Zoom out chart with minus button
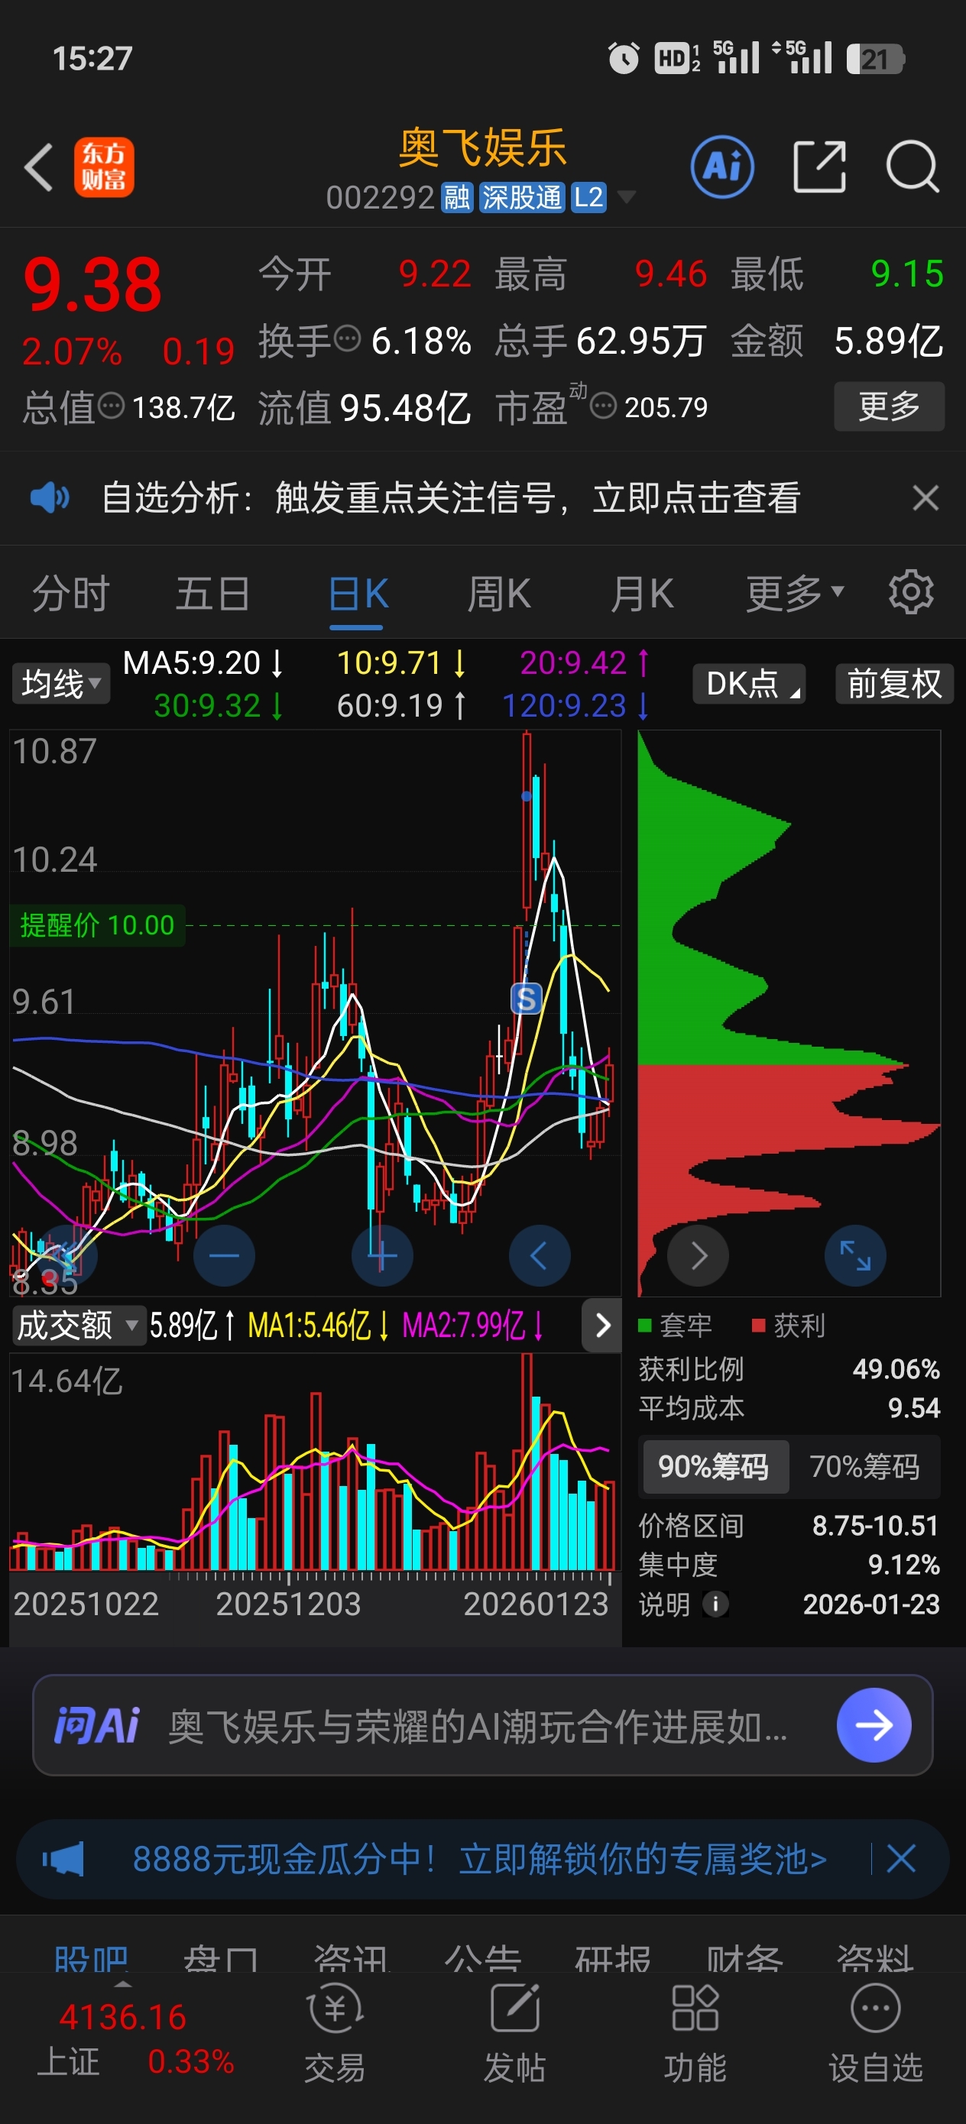 tap(224, 1256)
